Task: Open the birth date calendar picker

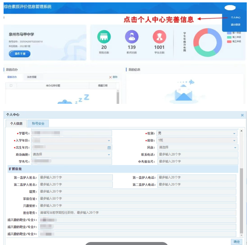Action: coord(109,147)
